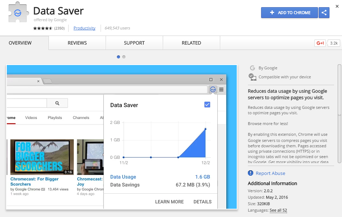Image resolution: width=342 pixels, height=217 pixels.
Task: Close the browser tab in the screenshot
Action: (38, 81)
